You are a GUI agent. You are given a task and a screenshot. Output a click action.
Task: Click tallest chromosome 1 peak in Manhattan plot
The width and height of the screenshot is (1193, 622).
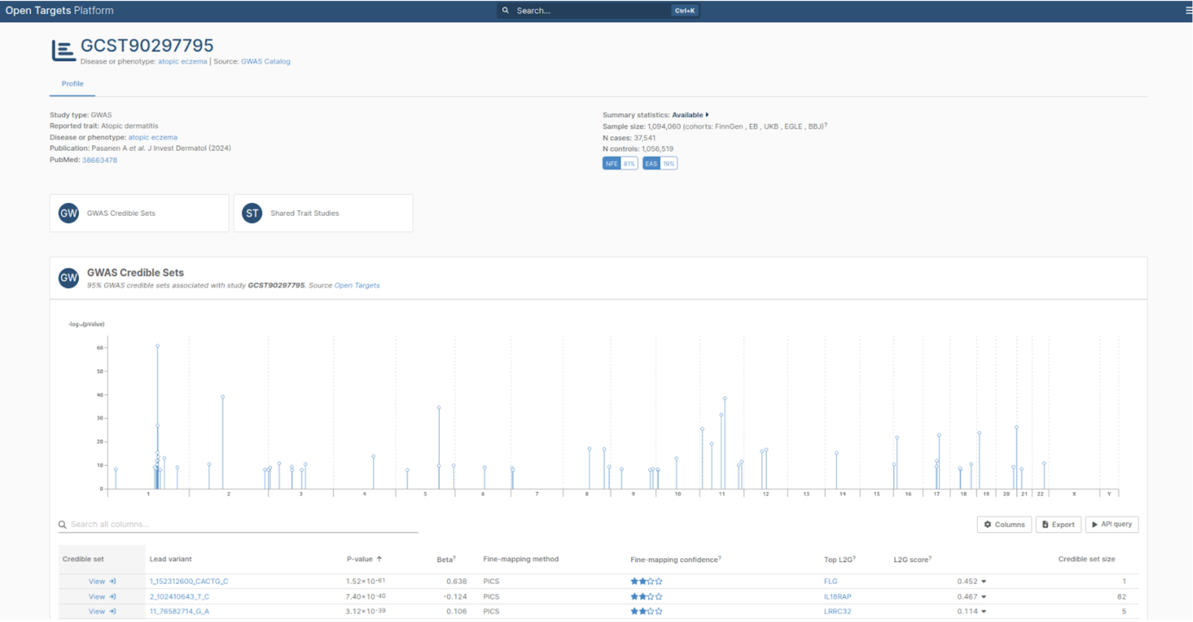(x=158, y=346)
